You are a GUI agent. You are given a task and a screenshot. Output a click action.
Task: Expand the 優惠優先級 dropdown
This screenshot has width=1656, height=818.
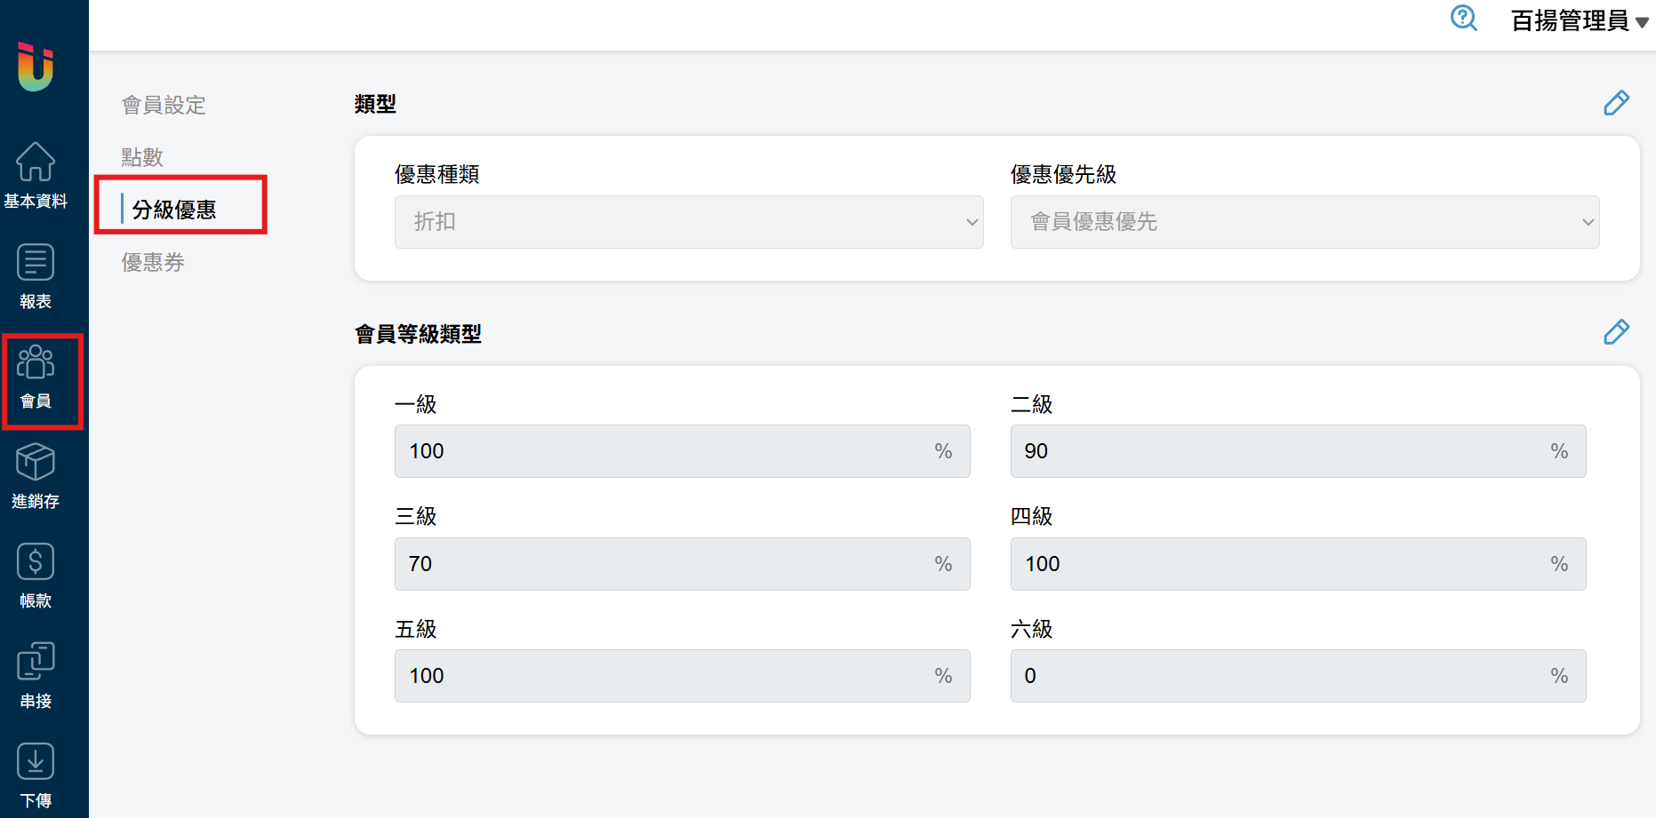coord(1304,222)
